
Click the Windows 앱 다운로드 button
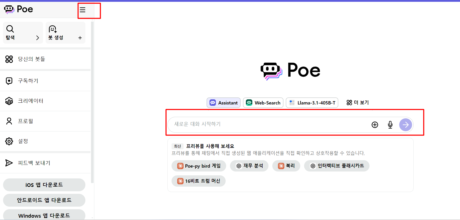(44, 215)
